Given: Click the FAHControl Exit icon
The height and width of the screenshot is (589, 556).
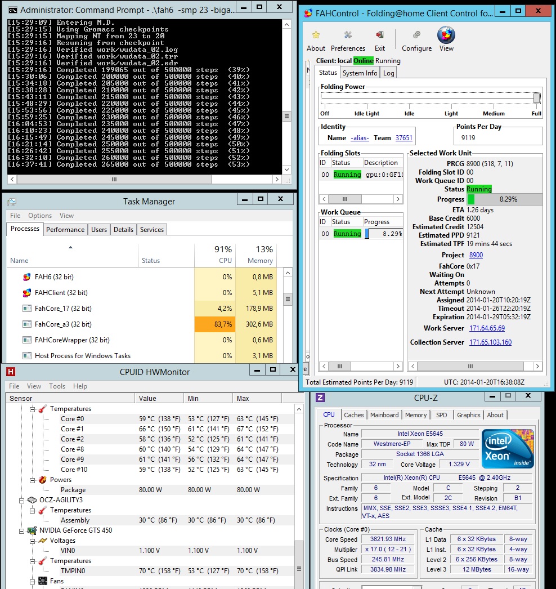Looking at the screenshot, I should click(379, 35).
